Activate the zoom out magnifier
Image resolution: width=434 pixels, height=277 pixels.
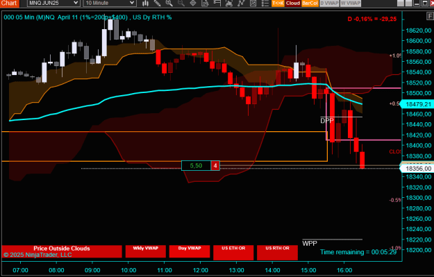181,3
